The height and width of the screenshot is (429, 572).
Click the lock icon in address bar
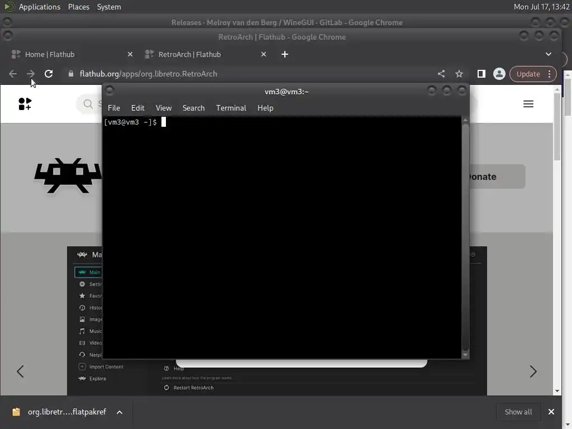click(x=71, y=74)
